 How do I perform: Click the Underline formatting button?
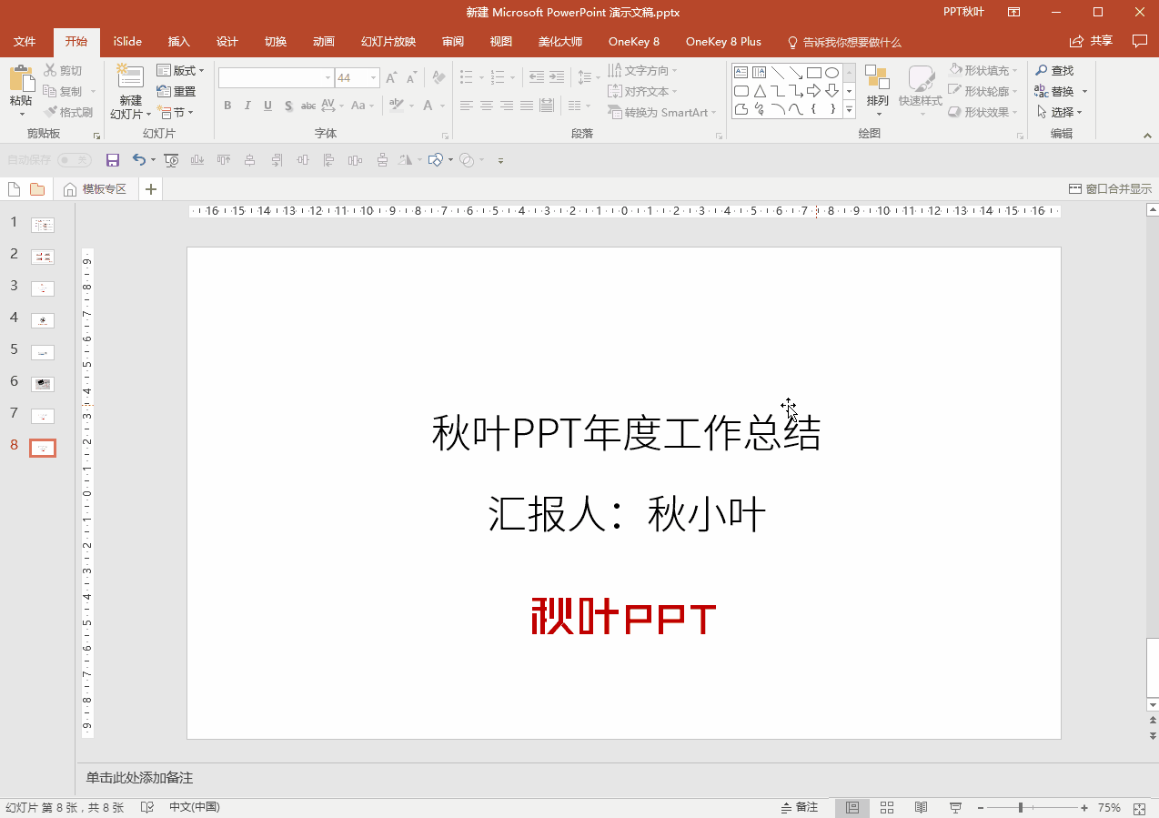[x=267, y=106]
